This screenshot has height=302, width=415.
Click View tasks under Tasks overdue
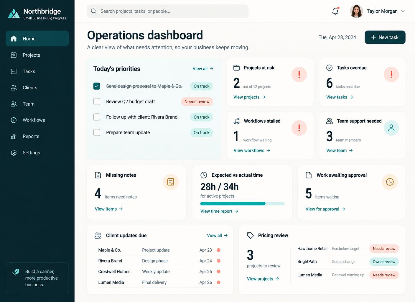coord(340,97)
